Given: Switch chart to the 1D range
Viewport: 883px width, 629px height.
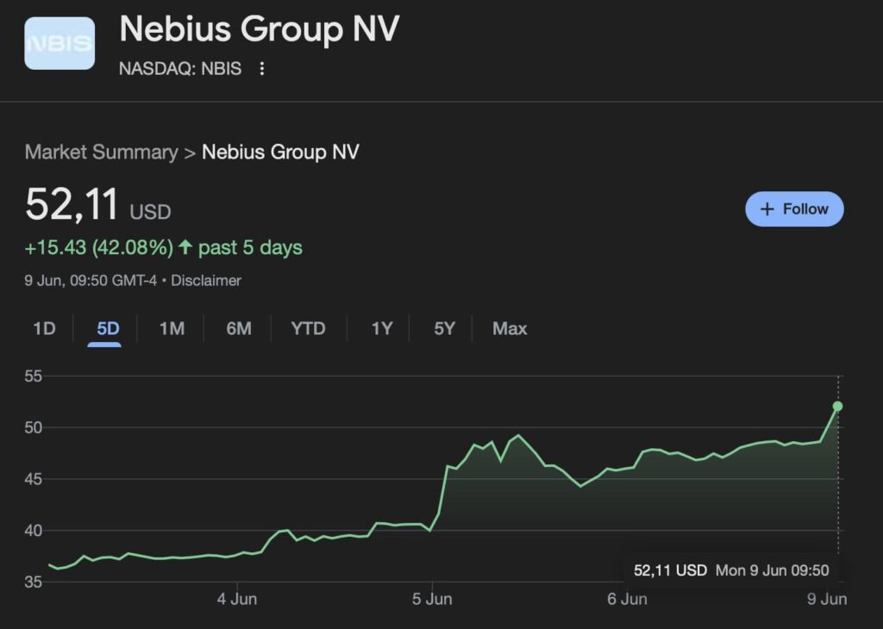Looking at the screenshot, I should pos(44,328).
